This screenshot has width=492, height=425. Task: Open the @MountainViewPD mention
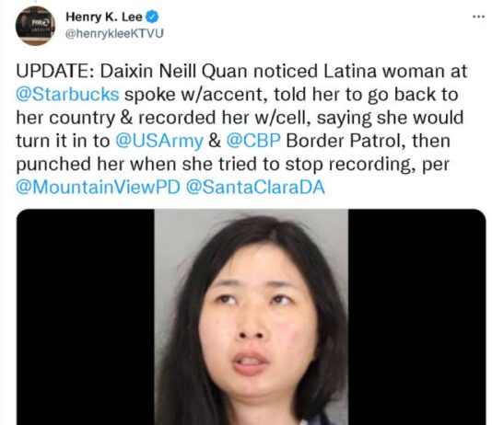coord(99,188)
